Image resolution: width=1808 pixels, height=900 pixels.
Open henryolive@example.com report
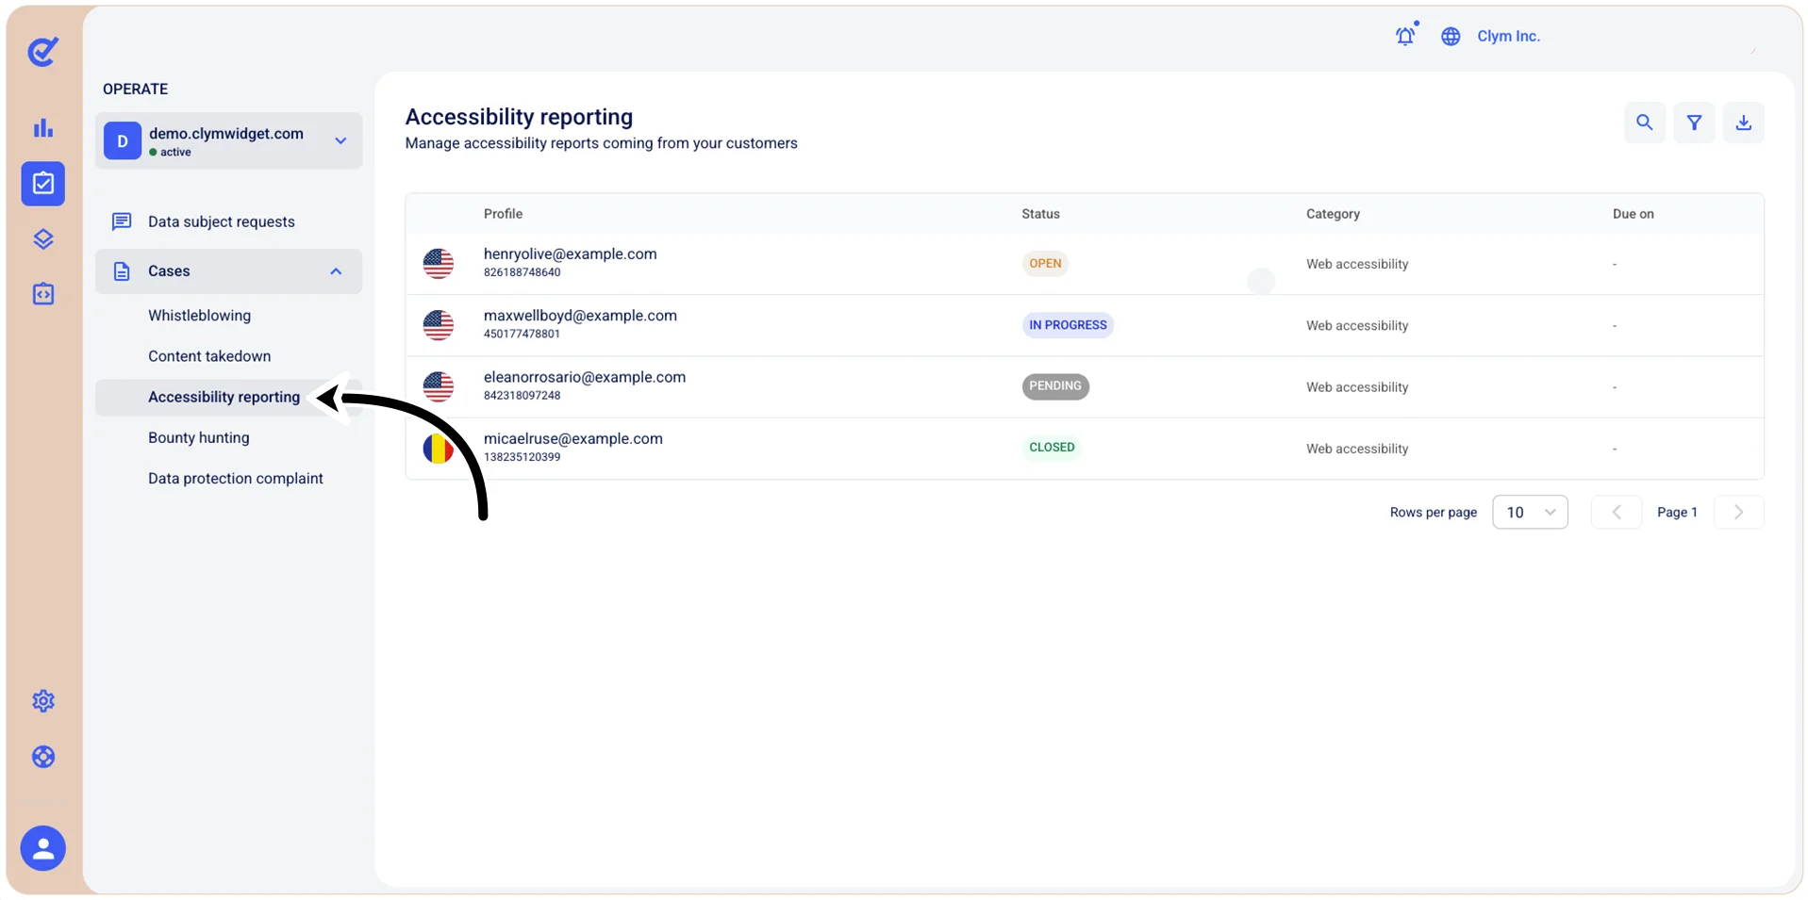coord(570,254)
